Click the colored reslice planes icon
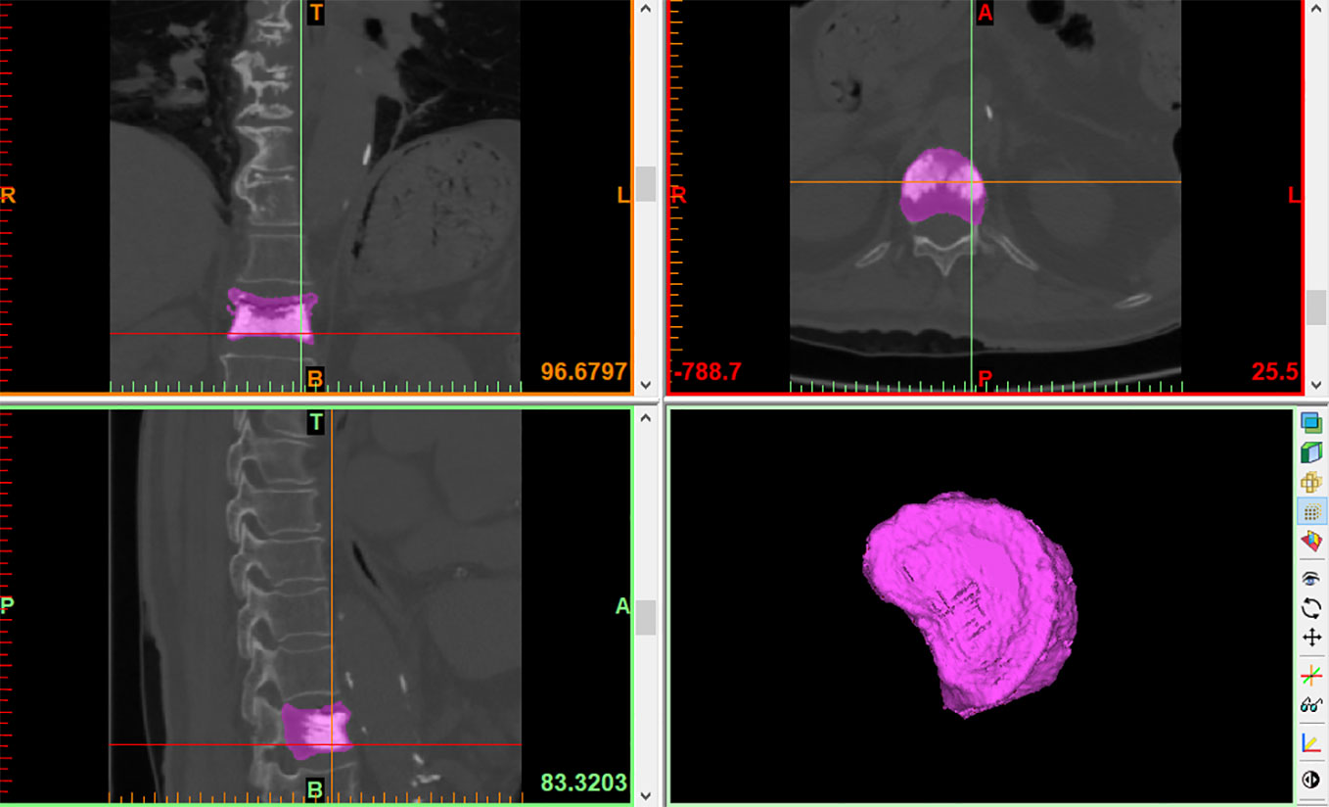1329x807 pixels. pos(1311,541)
